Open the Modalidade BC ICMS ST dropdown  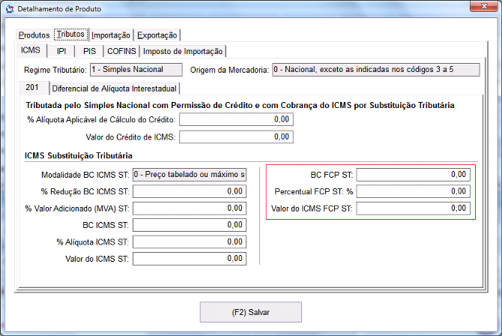(x=189, y=175)
